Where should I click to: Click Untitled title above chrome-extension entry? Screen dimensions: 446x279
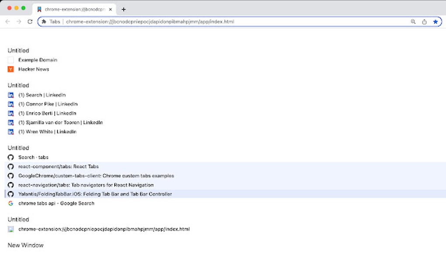(x=18, y=220)
